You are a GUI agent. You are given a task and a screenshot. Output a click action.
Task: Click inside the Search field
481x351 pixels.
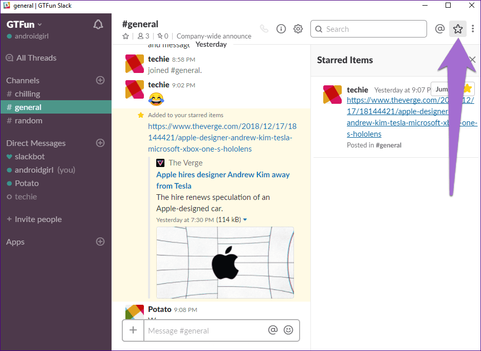[368, 29]
